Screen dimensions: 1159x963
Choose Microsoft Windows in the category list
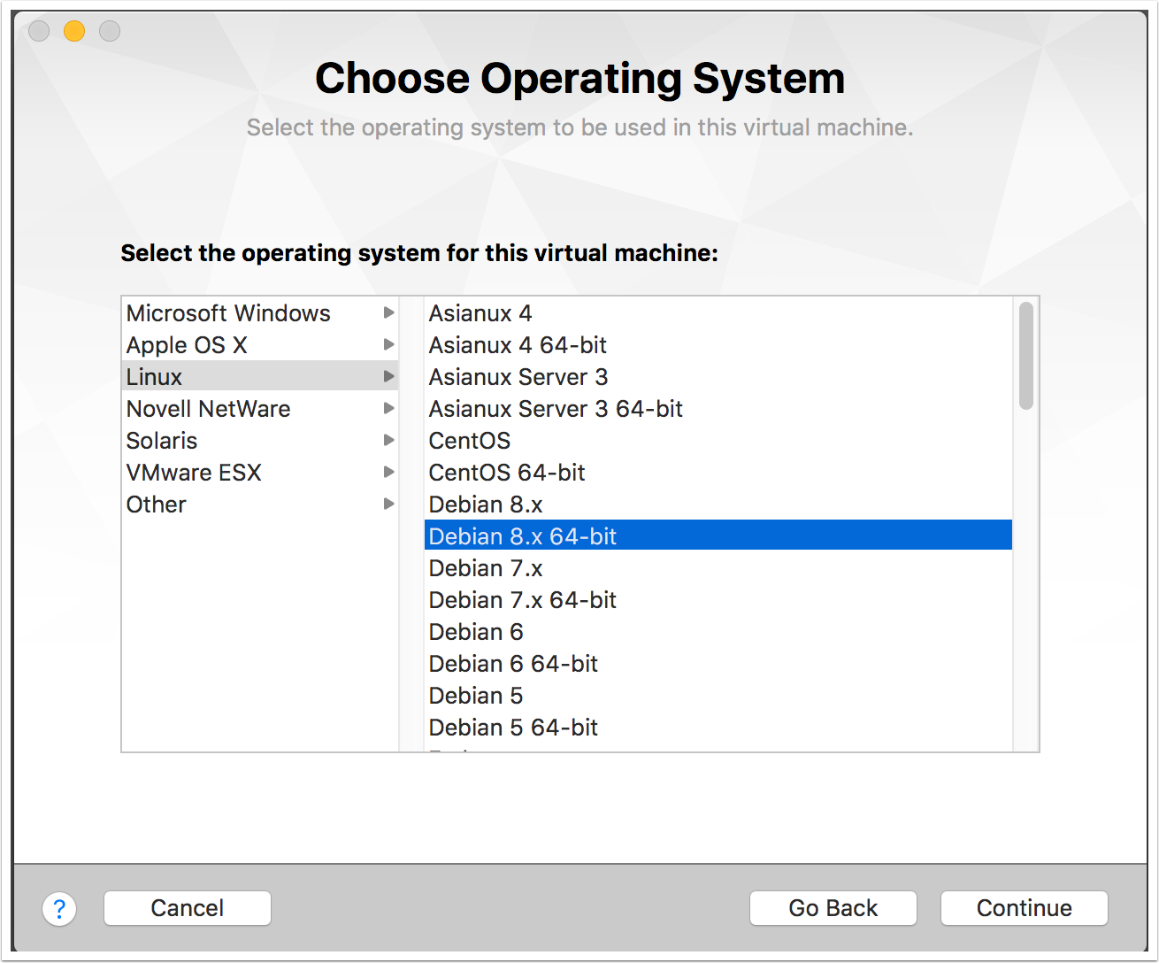point(228,313)
